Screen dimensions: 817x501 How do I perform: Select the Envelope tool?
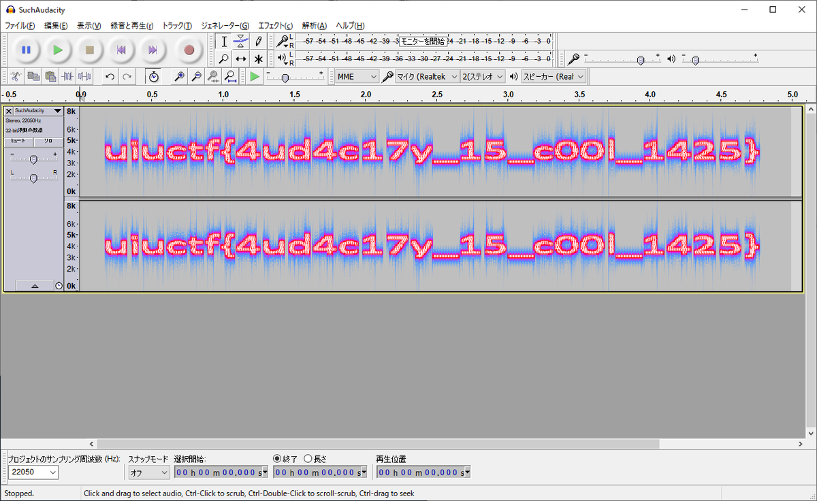241,42
